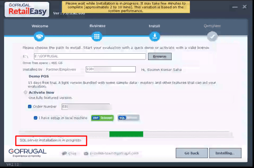
Task: Click the Install download step icon
Action: (x=155, y=36)
